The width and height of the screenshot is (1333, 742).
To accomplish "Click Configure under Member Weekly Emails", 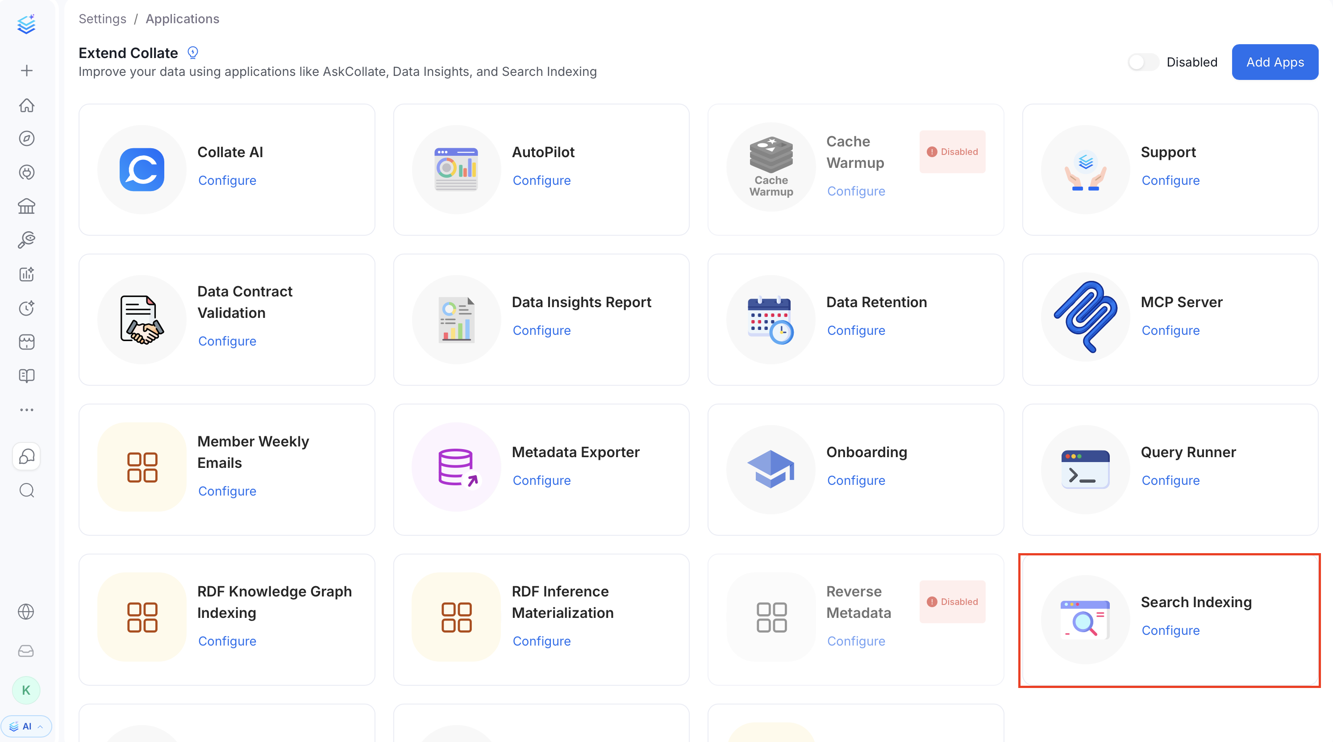I will click(x=227, y=492).
